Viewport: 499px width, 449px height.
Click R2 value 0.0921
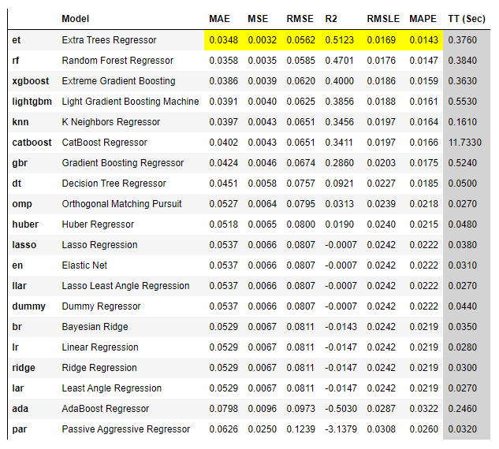(339, 184)
